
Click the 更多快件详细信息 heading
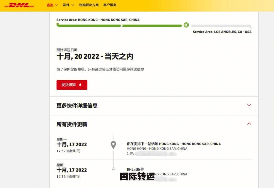[x=77, y=105]
